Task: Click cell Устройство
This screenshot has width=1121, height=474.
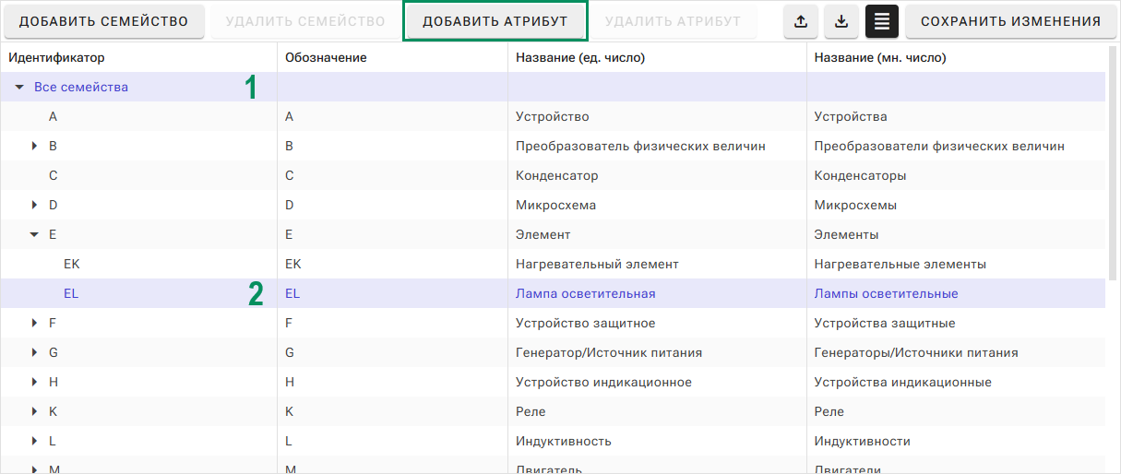Action: [552, 116]
